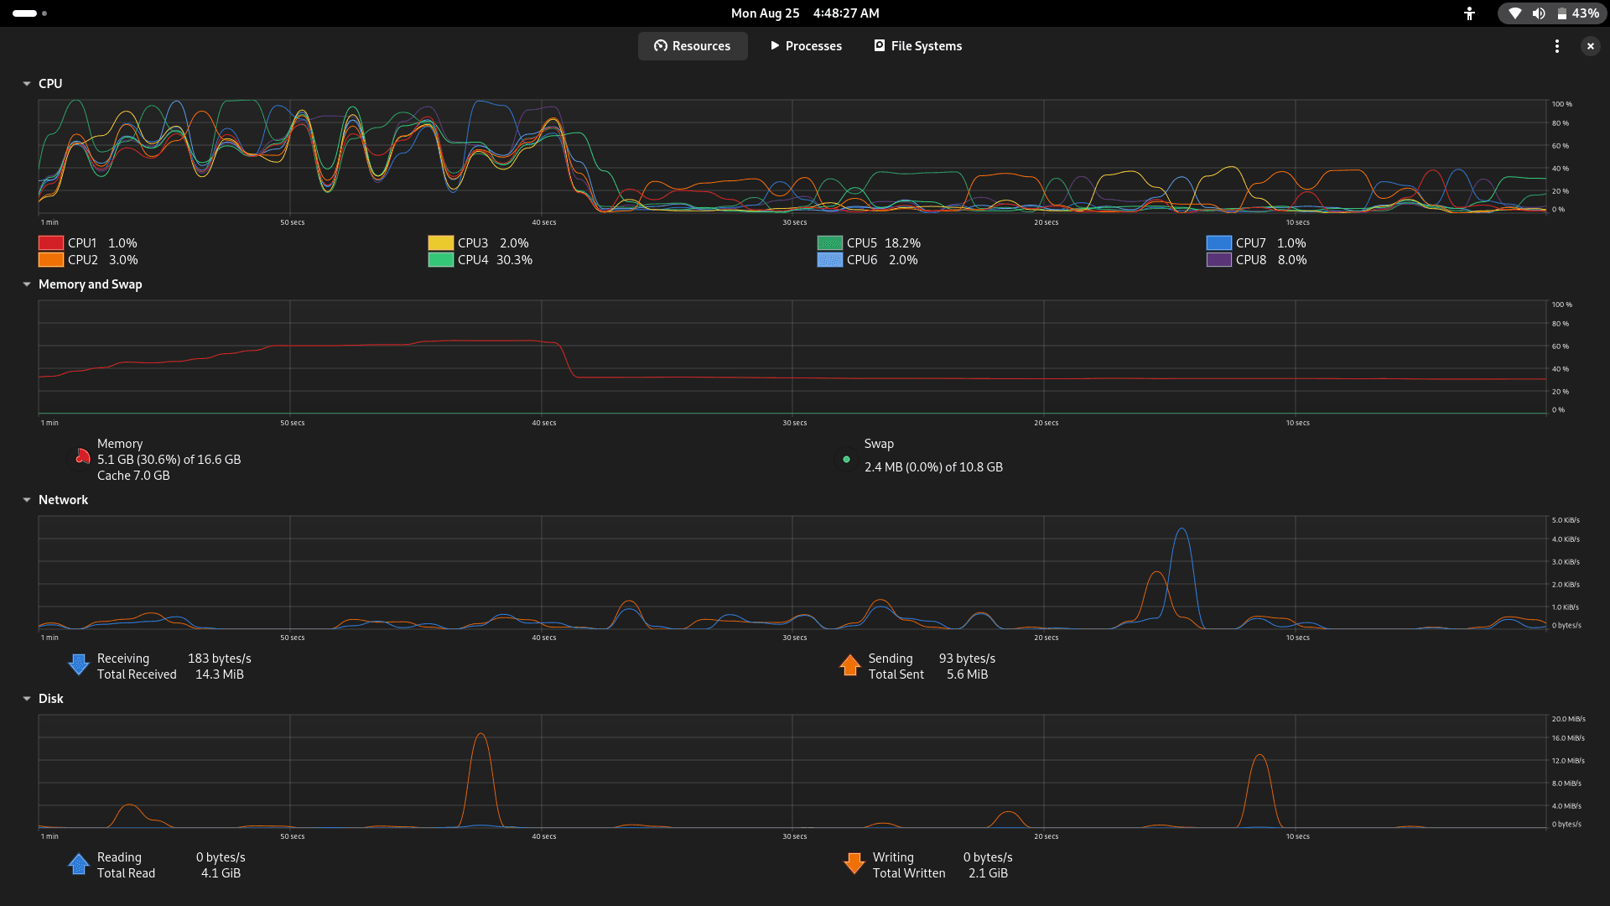Open the clock and calendar in top bar
Viewport: 1610px width, 906px height.
point(805,13)
